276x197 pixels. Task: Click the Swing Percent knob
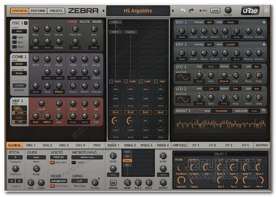pos(95,182)
